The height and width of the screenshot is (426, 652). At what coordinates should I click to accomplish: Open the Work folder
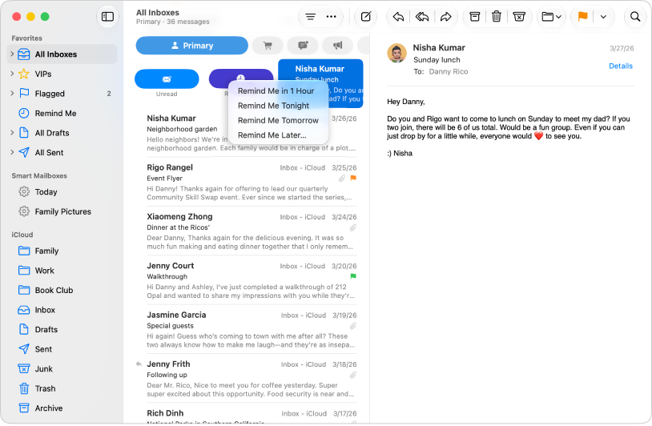(x=62, y=271)
